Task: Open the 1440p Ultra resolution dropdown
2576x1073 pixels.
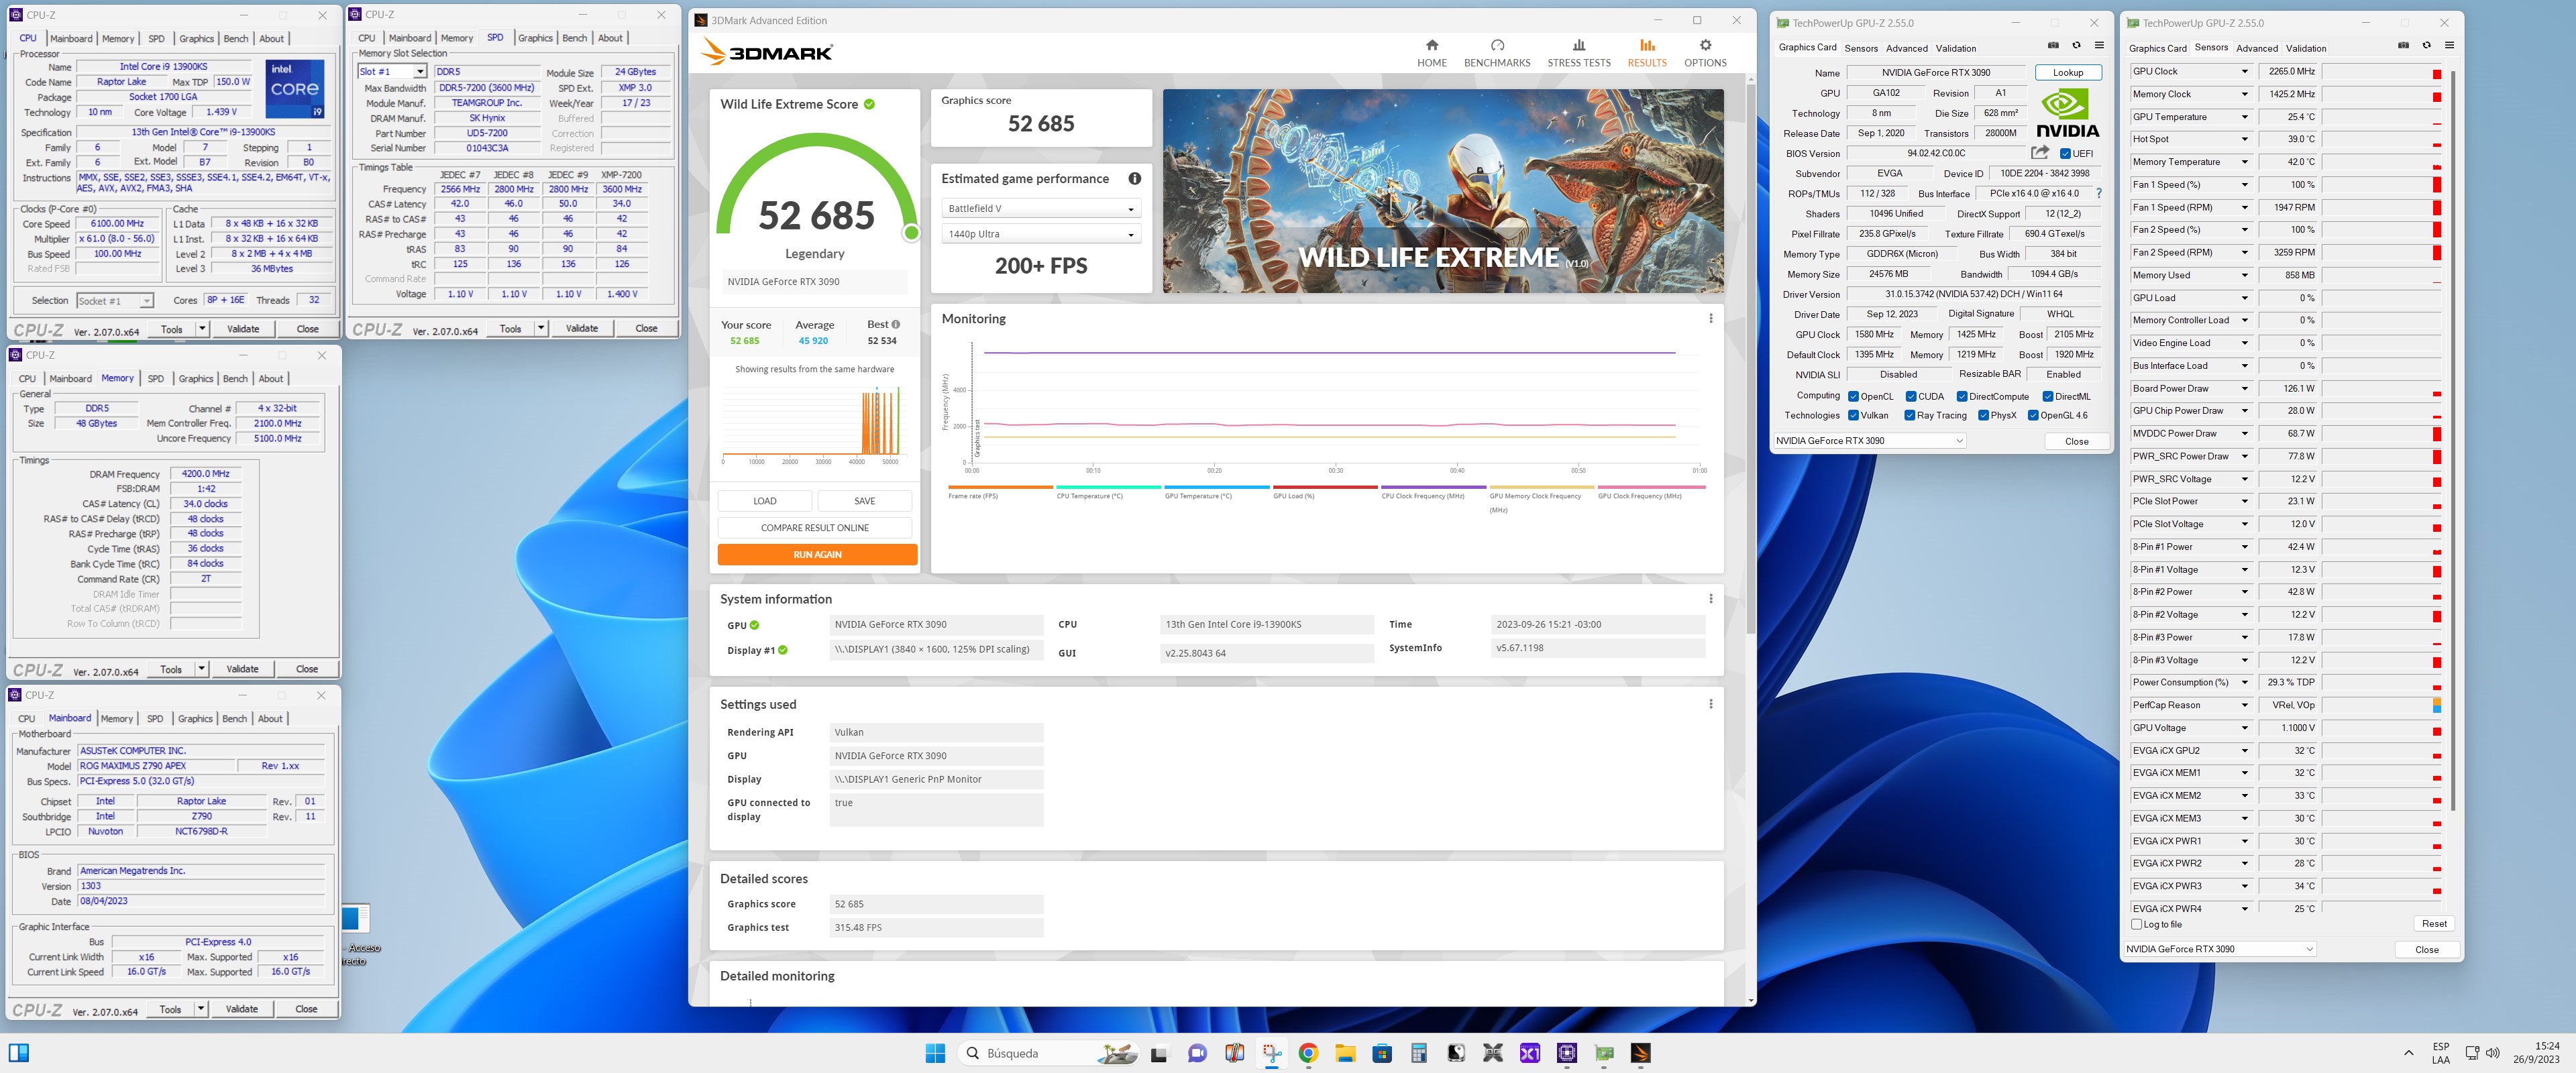Action: pyautogui.click(x=1041, y=234)
